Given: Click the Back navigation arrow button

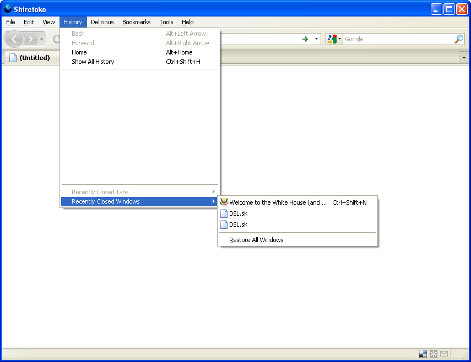Looking at the screenshot, I should (x=14, y=39).
